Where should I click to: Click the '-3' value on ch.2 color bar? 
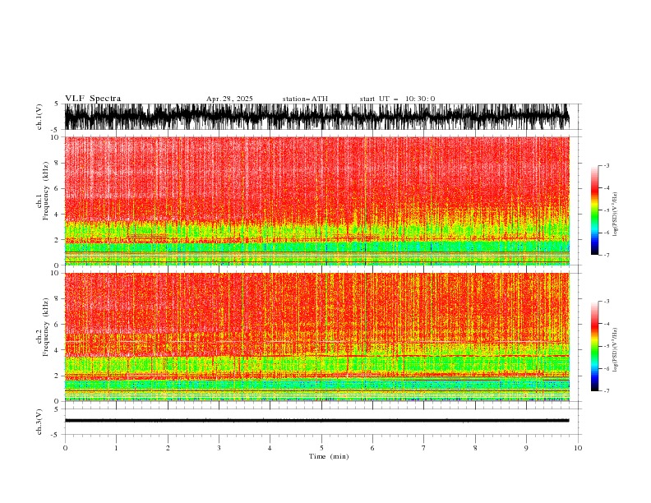coord(606,302)
